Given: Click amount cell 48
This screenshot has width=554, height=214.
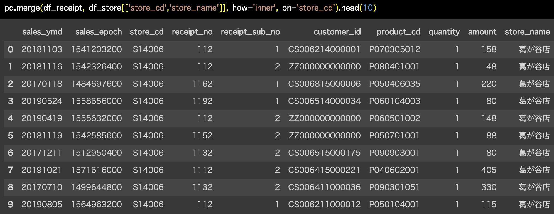Looking at the screenshot, I should pyautogui.click(x=491, y=67).
